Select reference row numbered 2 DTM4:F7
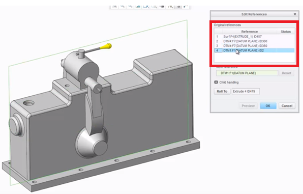The height and width of the screenshot is (194, 303). [255, 41]
